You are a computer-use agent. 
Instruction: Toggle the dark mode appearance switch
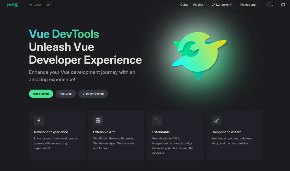point(270,5)
